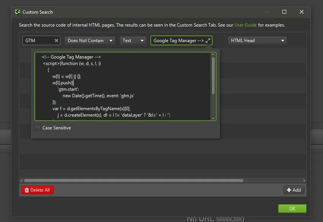The height and width of the screenshot is (222, 323).
Task: Clear the GTM filter name field
Action: point(56,41)
